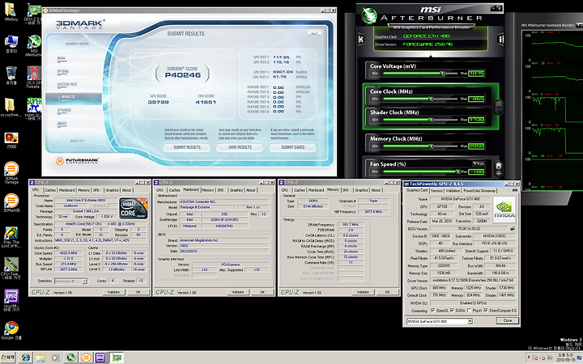Click the GPU-Z screenshot camera icon
The height and width of the screenshot is (364, 583).
coord(515,190)
